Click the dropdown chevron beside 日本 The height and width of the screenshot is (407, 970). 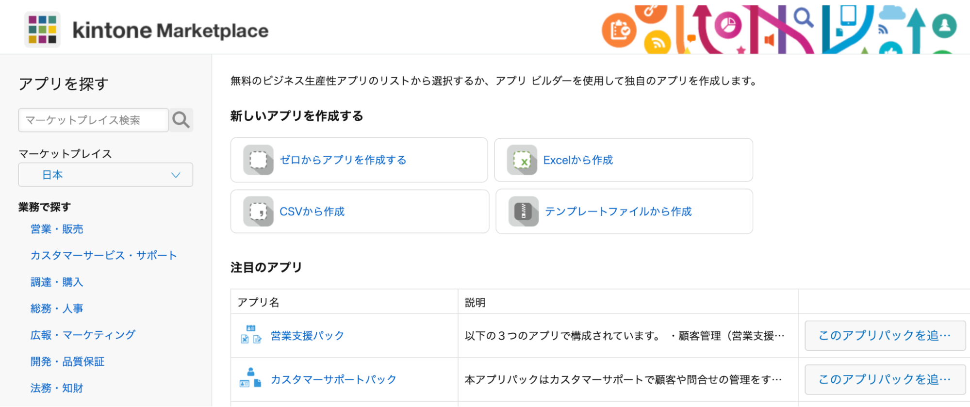[x=176, y=175]
